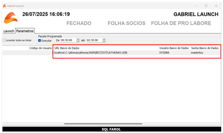Screen dimensions: 223x133
Task: Enable Levantar todos ao Iniciar checkbox
Action: (x=4, y=40)
